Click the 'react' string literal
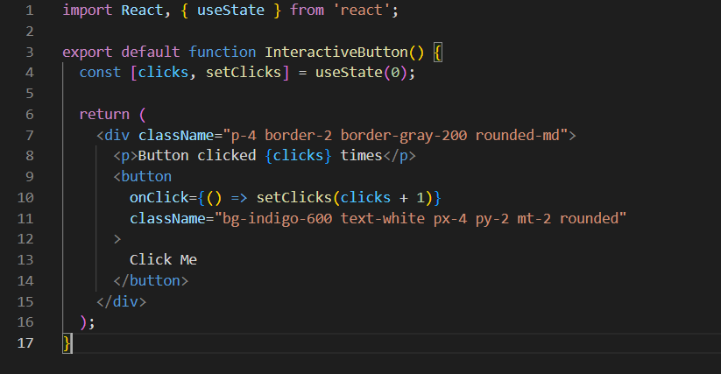The image size is (721, 374). click(362, 11)
